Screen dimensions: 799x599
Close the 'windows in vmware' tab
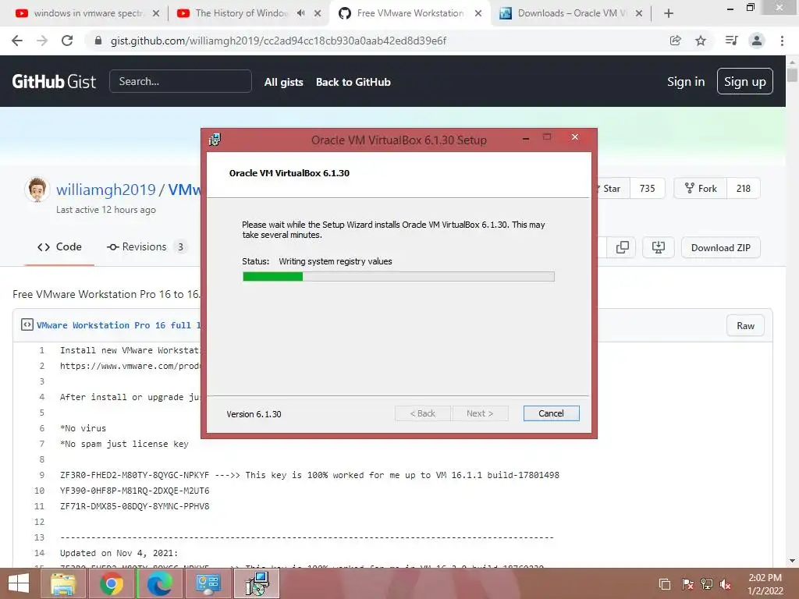pos(156,13)
